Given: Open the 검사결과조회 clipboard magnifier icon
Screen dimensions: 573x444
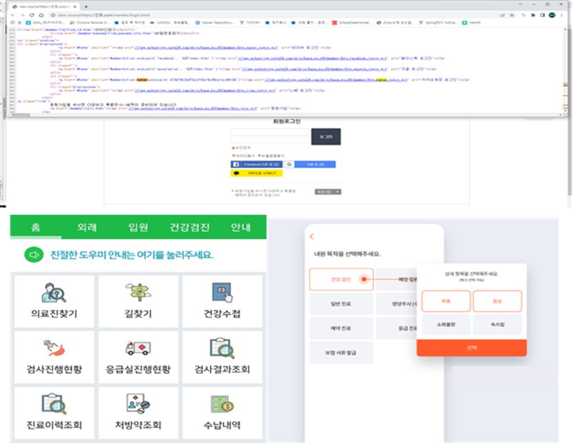Looking at the screenshot, I should 222,348.
